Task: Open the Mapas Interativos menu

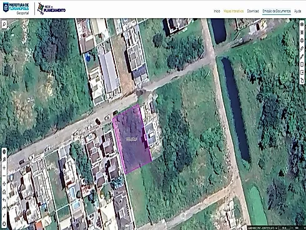Action: (234, 11)
